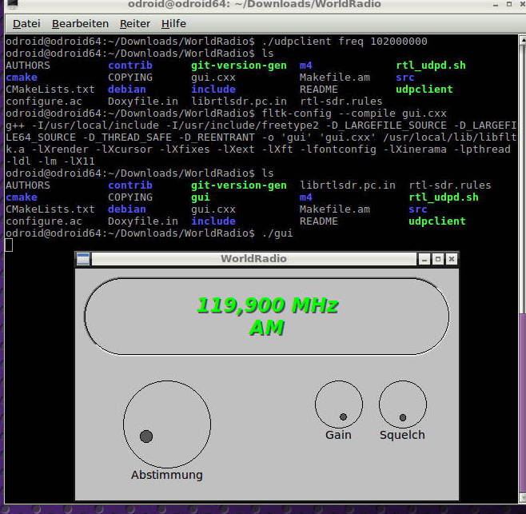Viewport: 526px width, 514px height.
Task: Close the WorldRadio window
Action: (x=452, y=259)
